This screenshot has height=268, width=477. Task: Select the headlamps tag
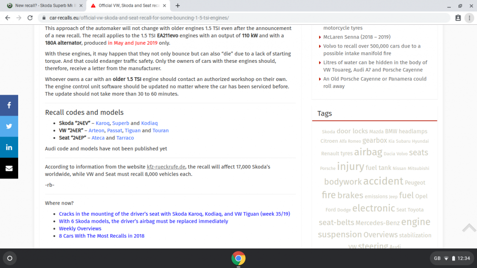(x=413, y=131)
